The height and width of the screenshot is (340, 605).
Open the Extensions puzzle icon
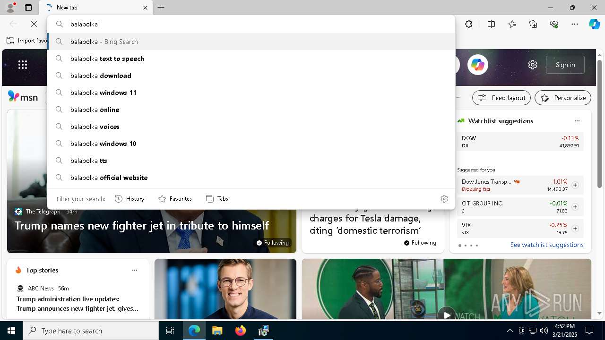click(x=468, y=24)
